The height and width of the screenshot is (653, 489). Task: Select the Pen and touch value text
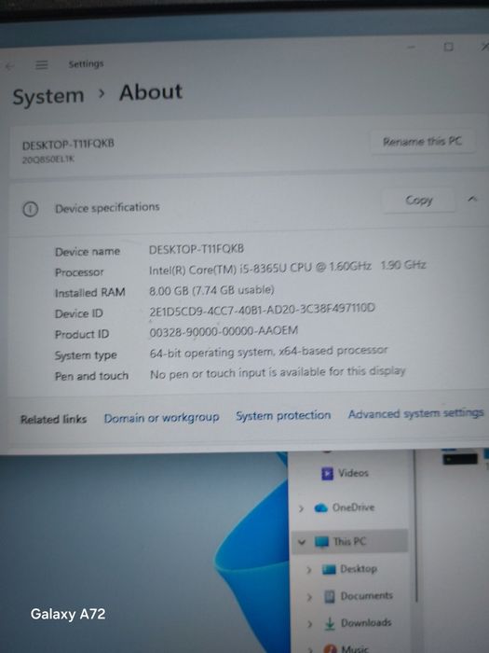click(278, 372)
